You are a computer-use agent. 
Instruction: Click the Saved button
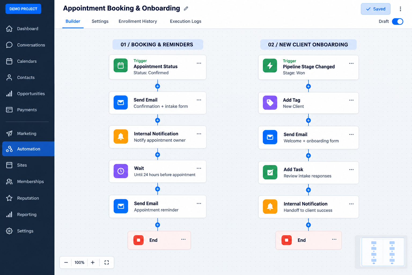[376, 9]
